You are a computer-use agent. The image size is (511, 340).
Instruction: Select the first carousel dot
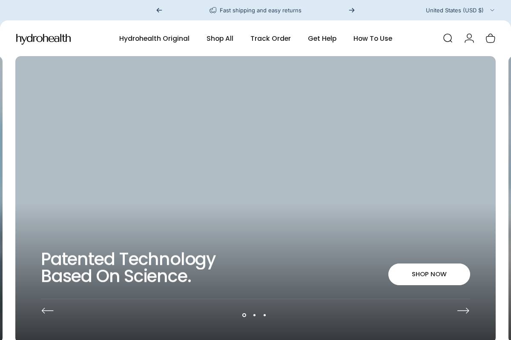click(244, 315)
